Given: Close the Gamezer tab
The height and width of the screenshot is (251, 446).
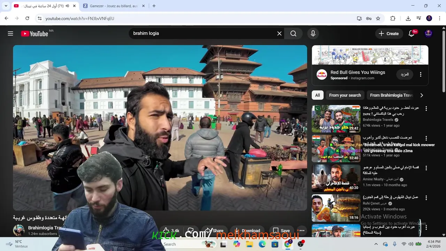Looking at the screenshot, I should coord(144,6).
